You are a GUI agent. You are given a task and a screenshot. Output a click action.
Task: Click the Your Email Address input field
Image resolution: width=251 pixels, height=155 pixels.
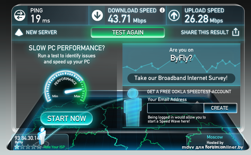pos(175,108)
